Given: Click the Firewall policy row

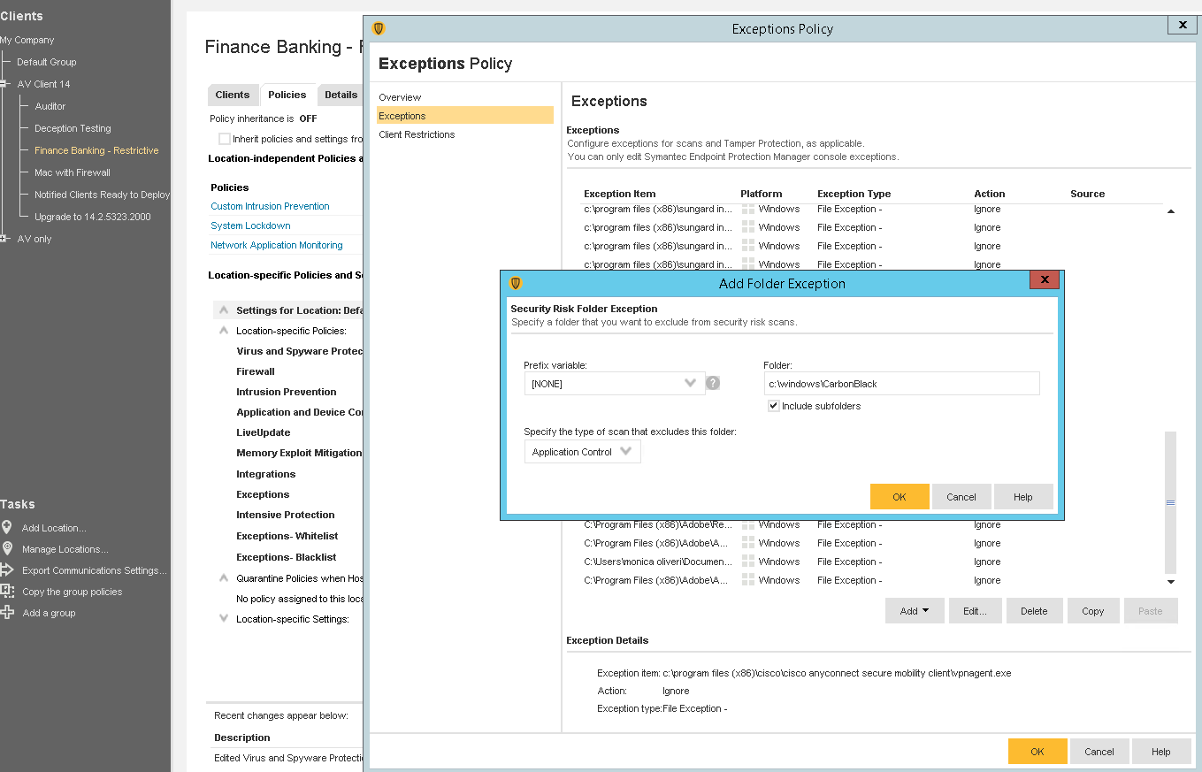Looking at the screenshot, I should [x=256, y=371].
